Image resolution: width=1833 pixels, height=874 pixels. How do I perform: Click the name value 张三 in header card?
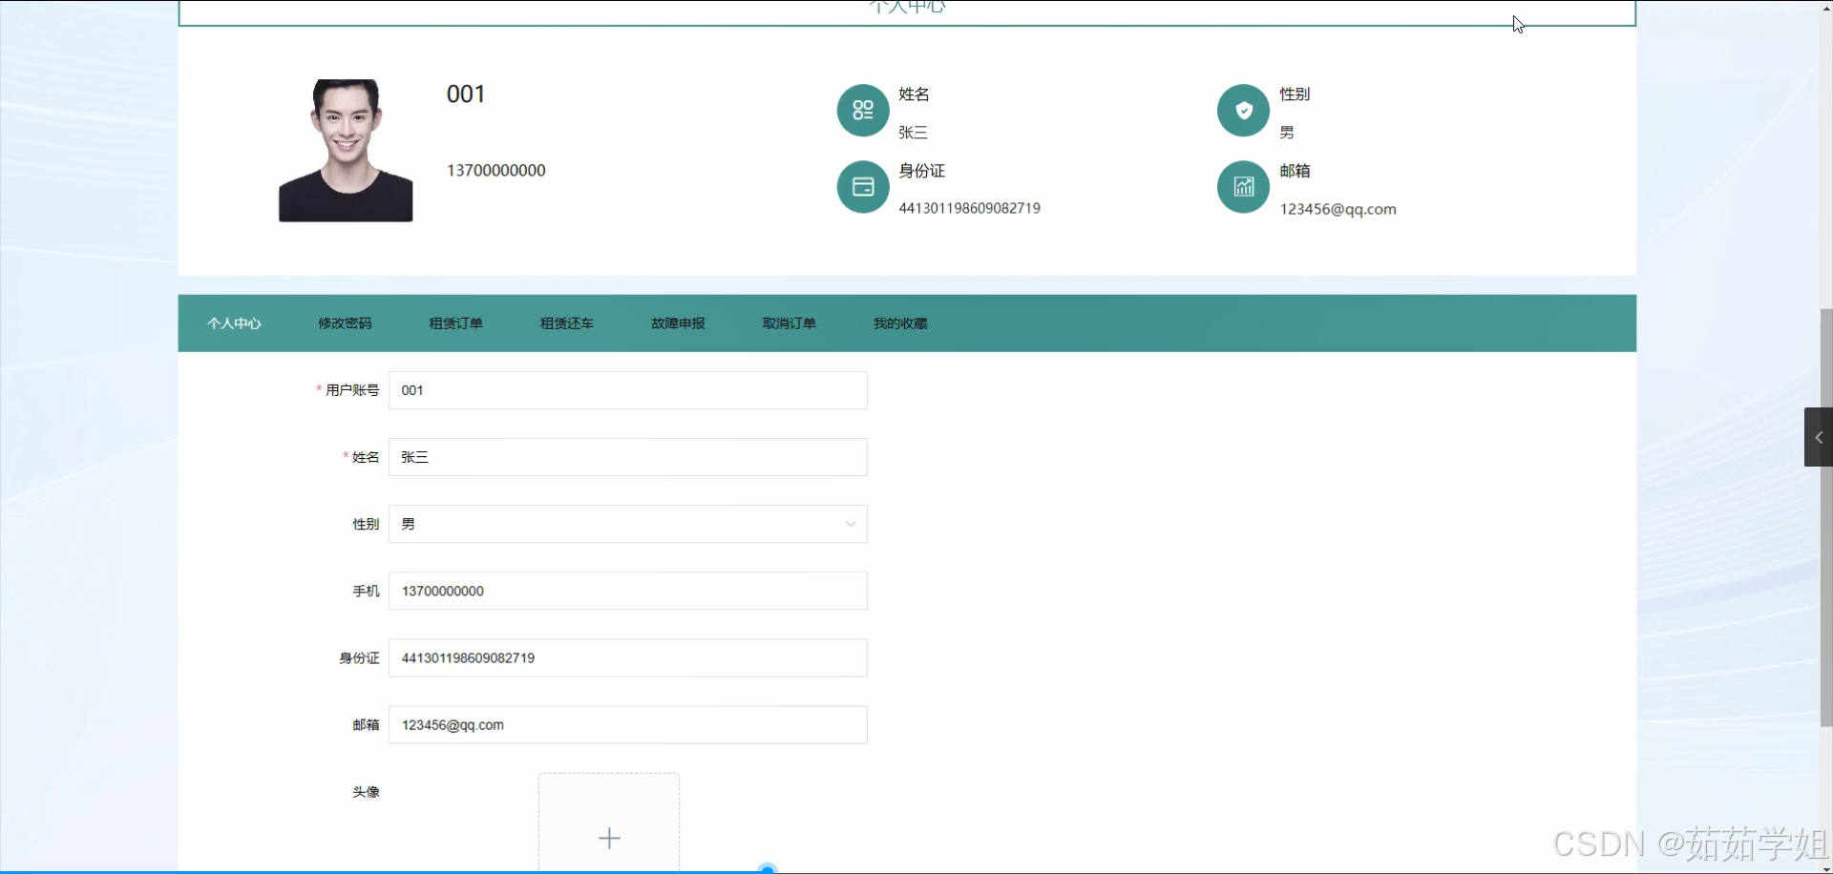(x=913, y=132)
